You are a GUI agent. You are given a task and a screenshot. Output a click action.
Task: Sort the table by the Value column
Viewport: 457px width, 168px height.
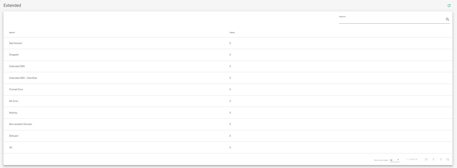coord(232,32)
